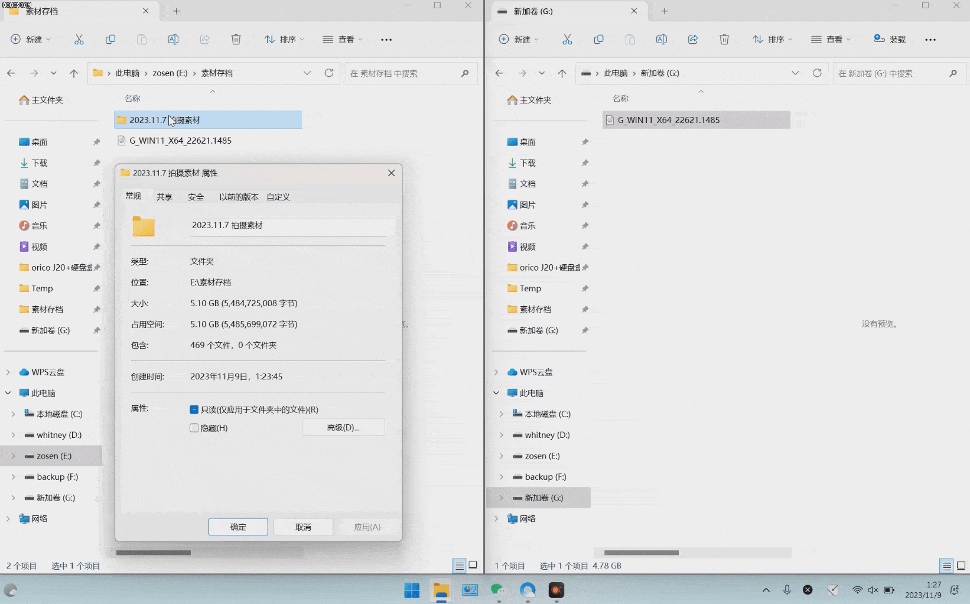Switch the G: window to details view

[x=947, y=566]
